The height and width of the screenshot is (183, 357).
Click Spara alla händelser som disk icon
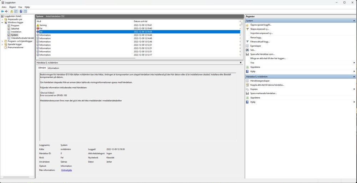[x=247, y=54]
